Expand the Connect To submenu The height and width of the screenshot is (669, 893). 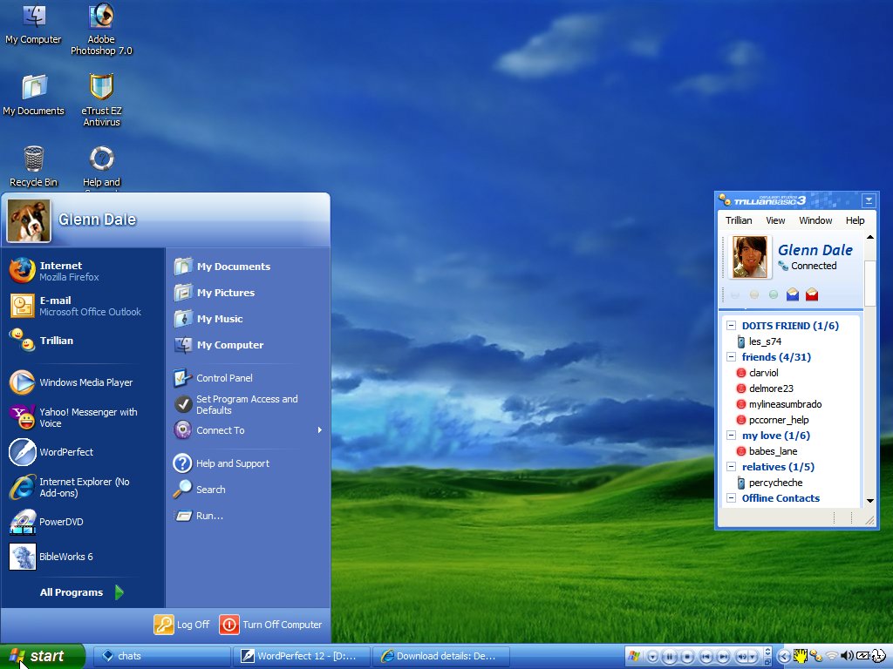click(248, 430)
